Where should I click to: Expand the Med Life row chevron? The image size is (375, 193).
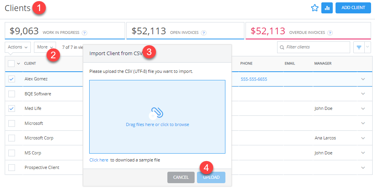(x=363, y=109)
